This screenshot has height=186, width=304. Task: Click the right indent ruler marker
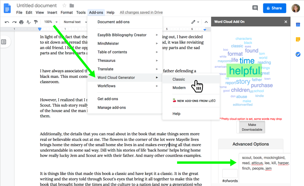205,29
